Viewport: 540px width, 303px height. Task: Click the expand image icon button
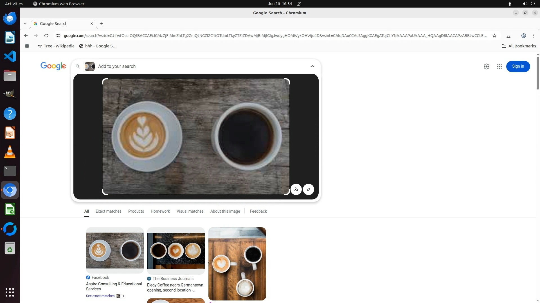coord(309,189)
